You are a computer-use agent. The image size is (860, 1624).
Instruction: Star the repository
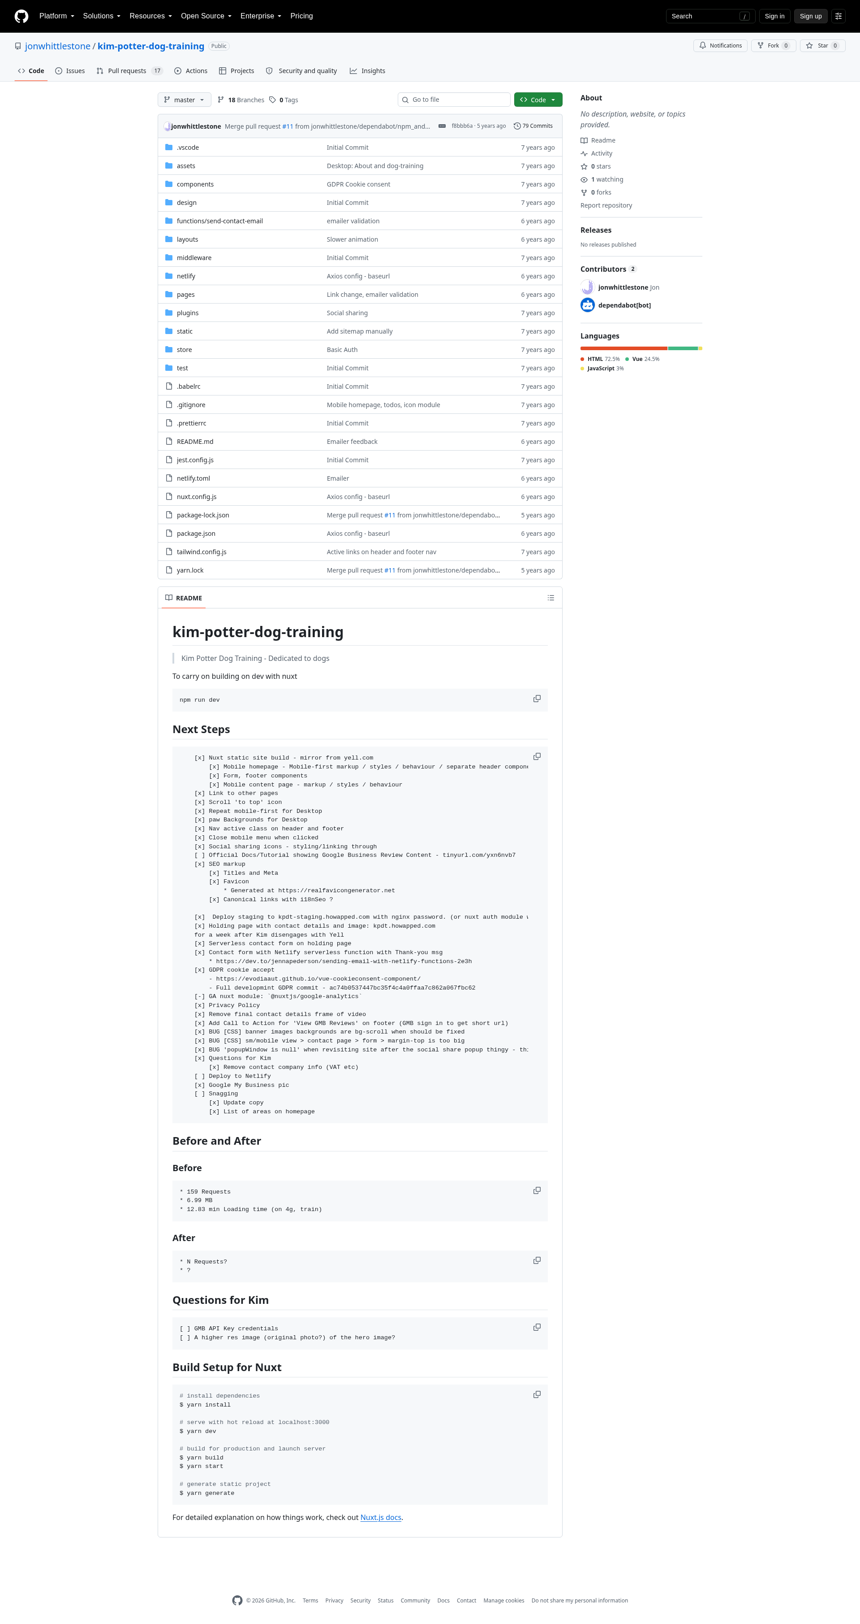822,45
